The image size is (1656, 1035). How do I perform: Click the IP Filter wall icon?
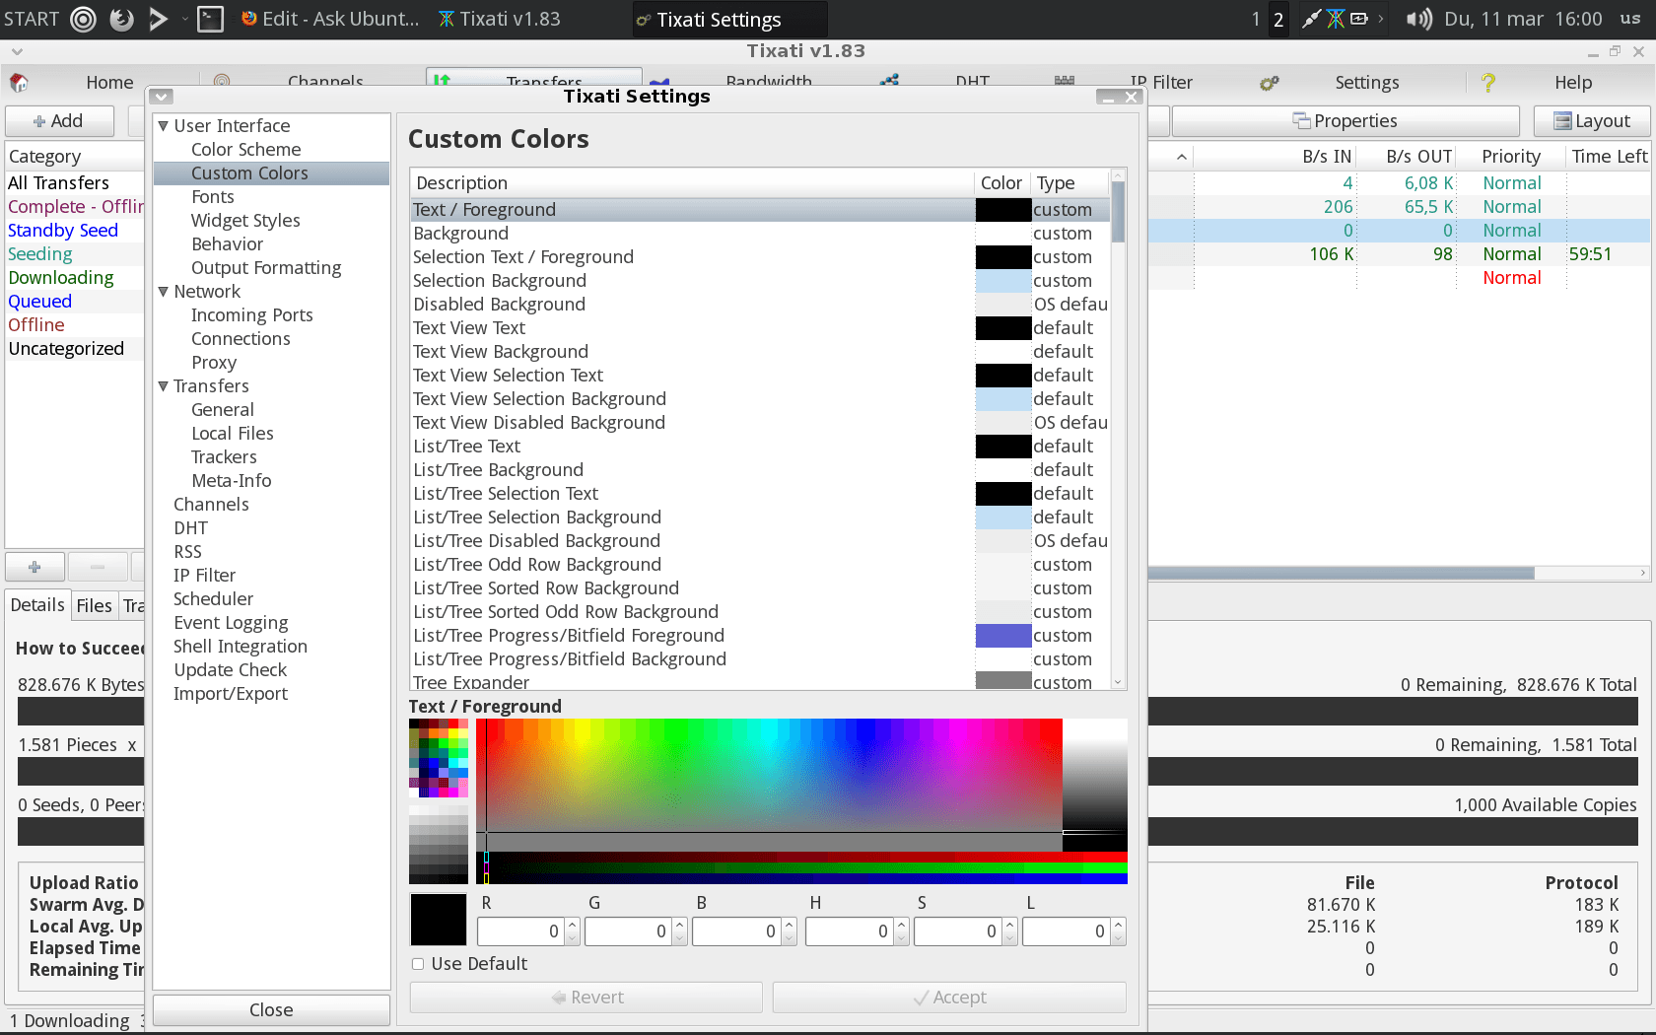click(1065, 80)
